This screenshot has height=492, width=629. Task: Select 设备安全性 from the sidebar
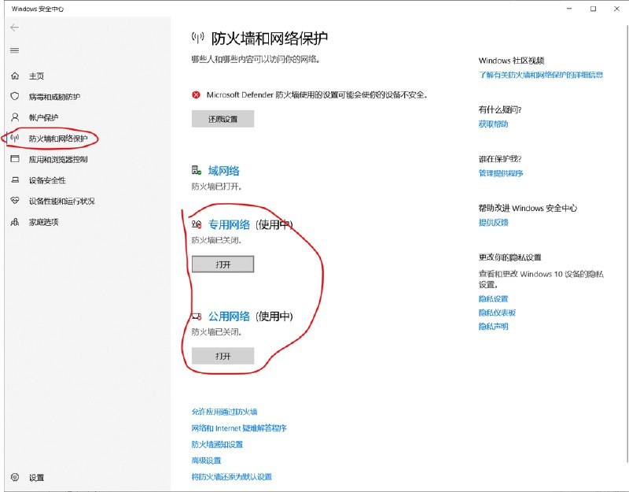(x=49, y=179)
